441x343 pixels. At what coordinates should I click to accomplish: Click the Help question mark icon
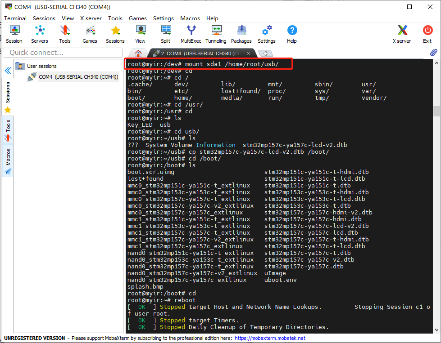(x=292, y=34)
